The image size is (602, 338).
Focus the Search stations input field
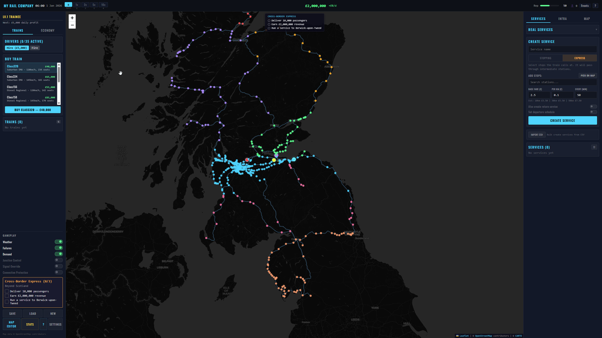562,82
